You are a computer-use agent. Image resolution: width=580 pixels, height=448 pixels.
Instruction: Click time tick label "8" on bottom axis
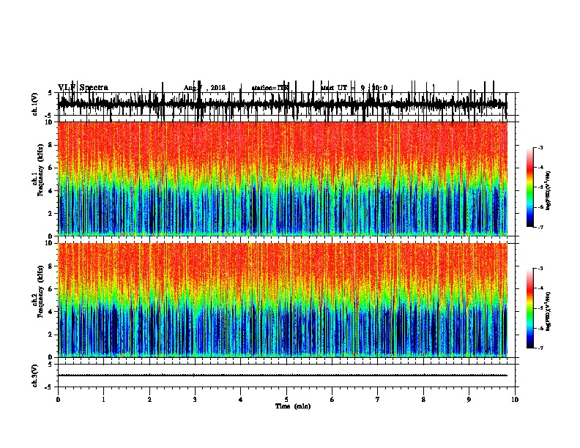[423, 400]
